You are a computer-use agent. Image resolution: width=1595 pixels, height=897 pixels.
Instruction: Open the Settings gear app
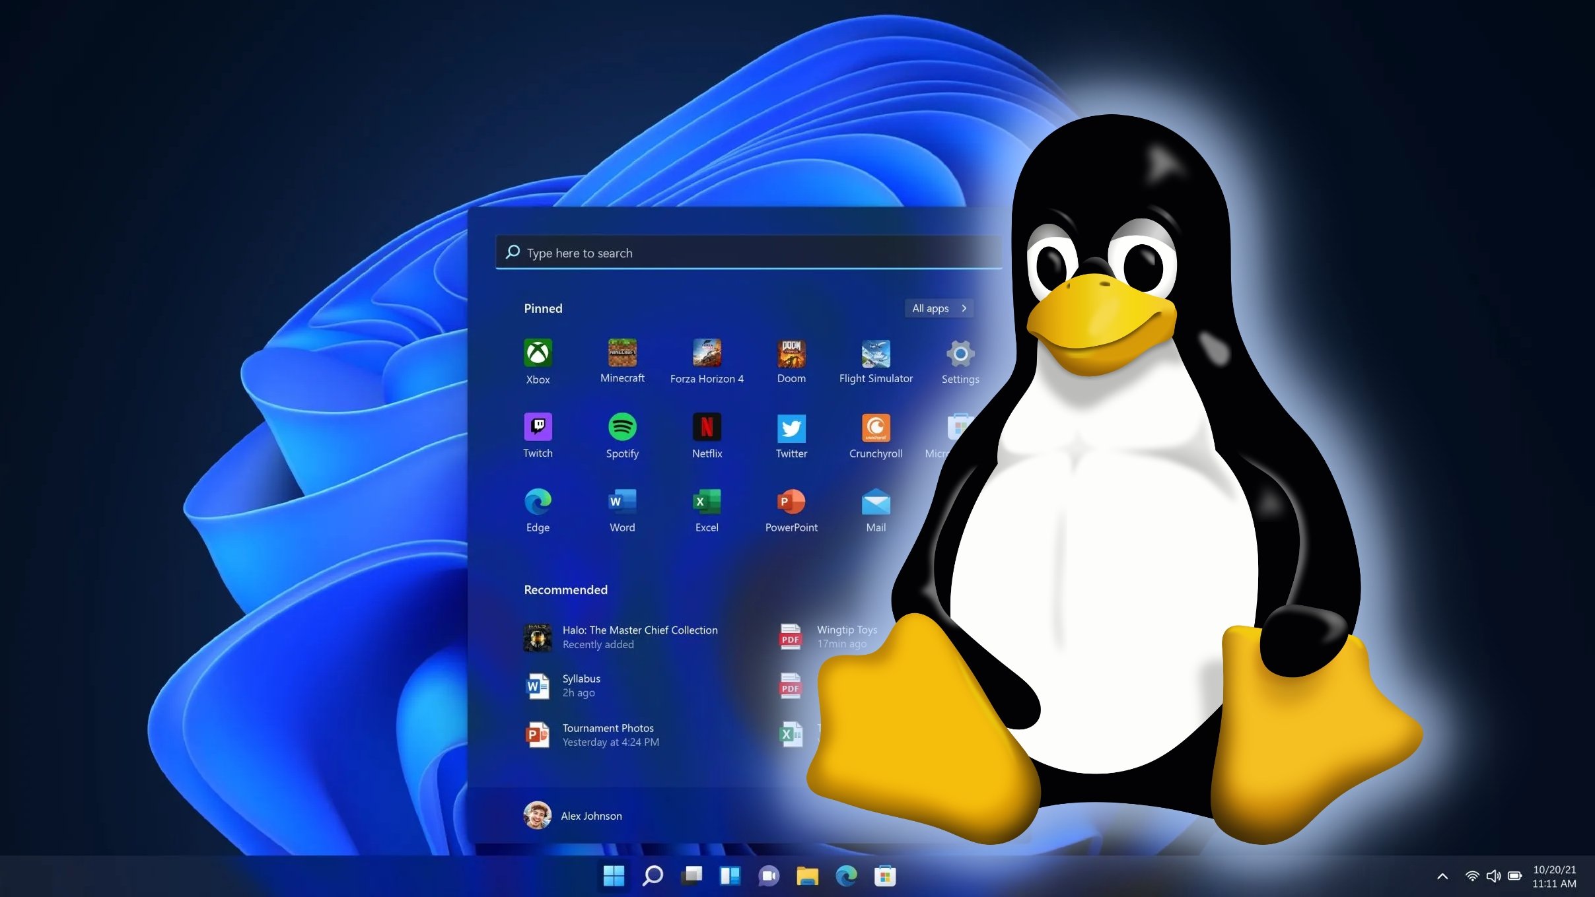pos(960,361)
